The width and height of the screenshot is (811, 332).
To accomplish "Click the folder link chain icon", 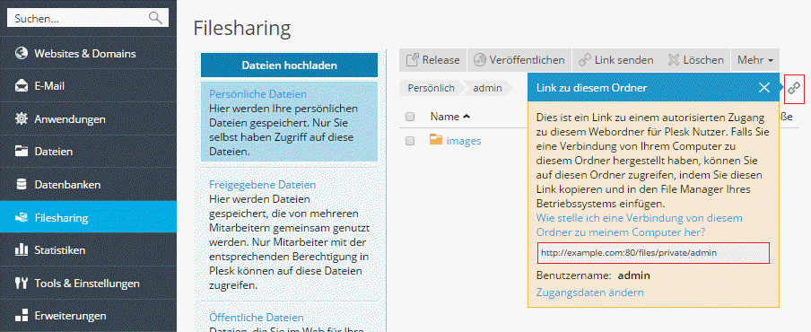I will click(x=794, y=88).
